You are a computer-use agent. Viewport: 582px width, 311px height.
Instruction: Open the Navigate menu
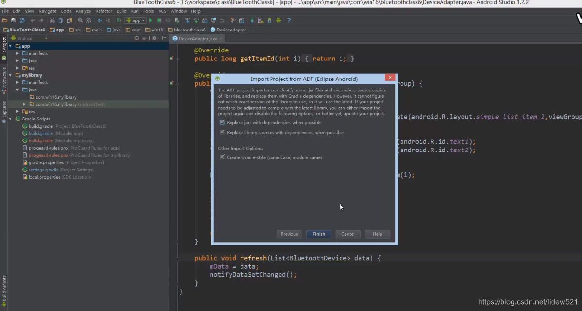(x=47, y=11)
